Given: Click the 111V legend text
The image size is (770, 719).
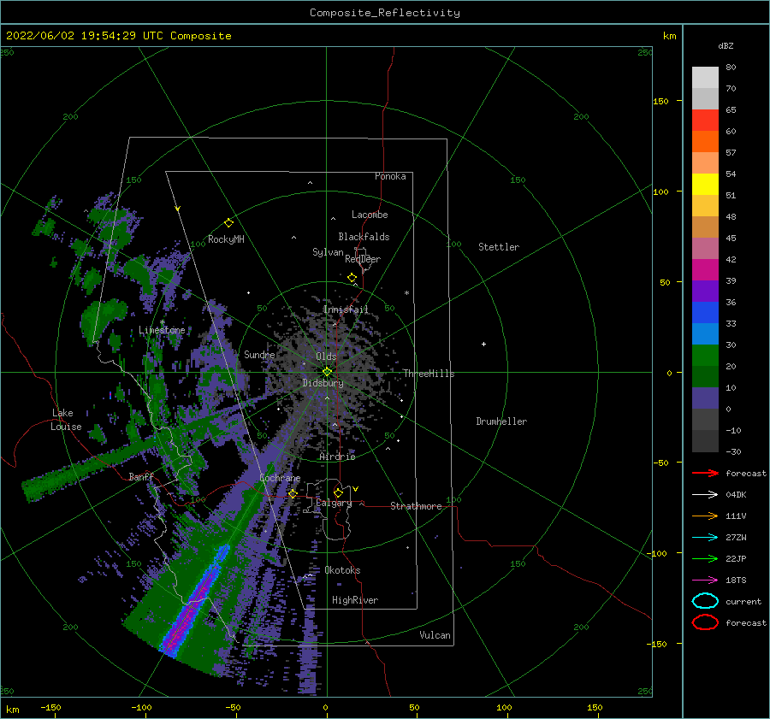Looking at the screenshot, I should coord(736,516).
